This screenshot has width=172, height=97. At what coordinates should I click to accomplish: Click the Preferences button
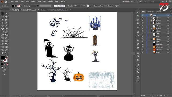click(110, 6)
